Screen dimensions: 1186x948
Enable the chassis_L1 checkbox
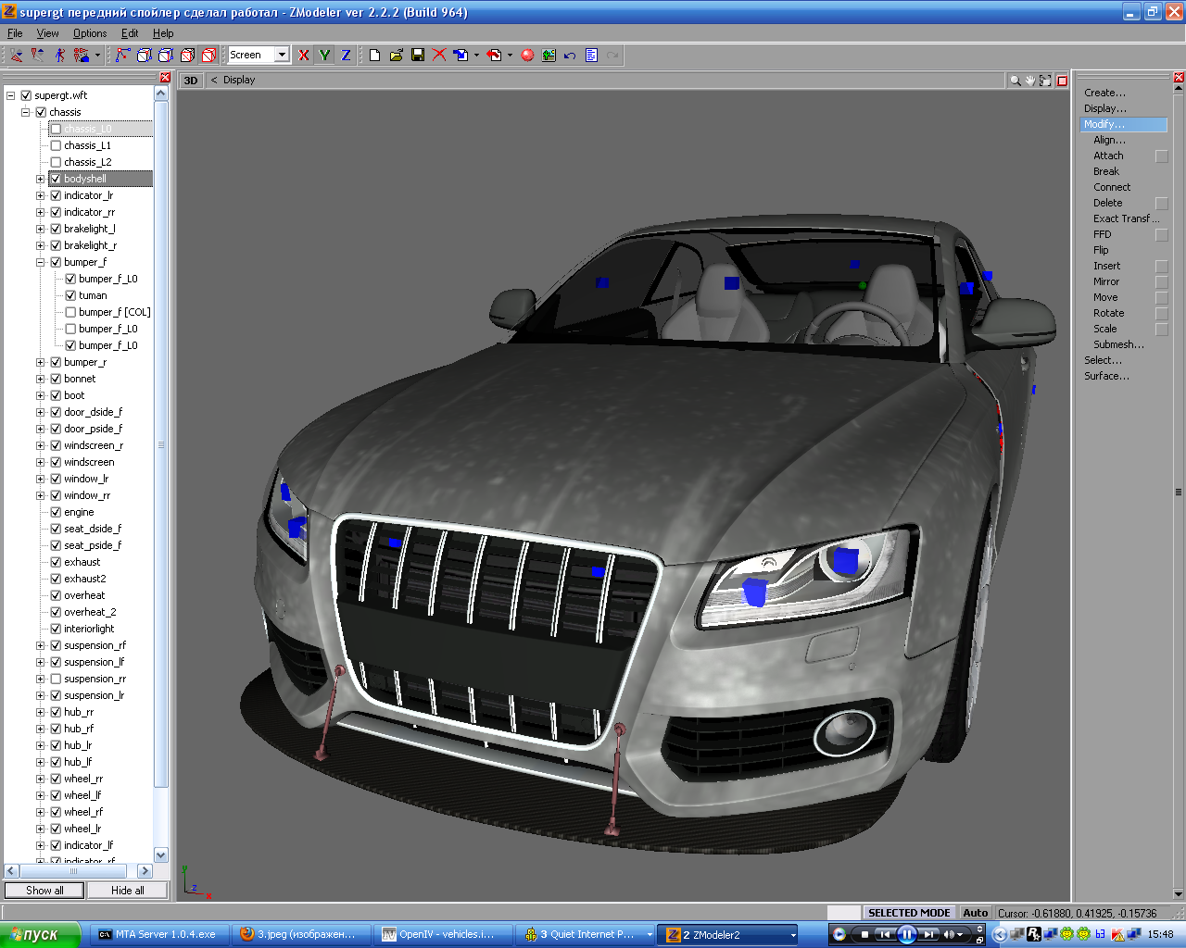click(x=56, y=145)
